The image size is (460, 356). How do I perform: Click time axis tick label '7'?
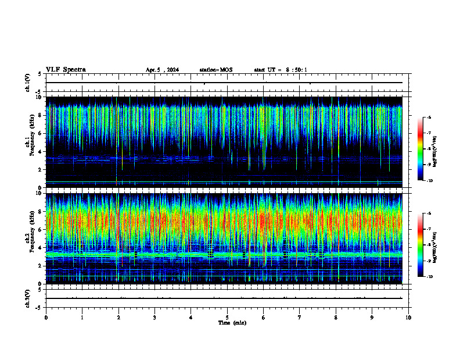(x=300, y=318)
